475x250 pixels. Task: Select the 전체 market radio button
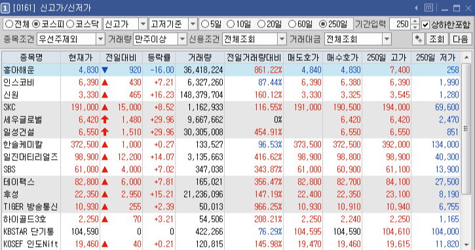click(9, 24)
